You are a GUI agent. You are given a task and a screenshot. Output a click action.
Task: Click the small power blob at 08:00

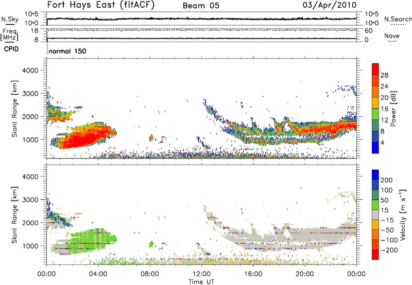tap(151, 138)
